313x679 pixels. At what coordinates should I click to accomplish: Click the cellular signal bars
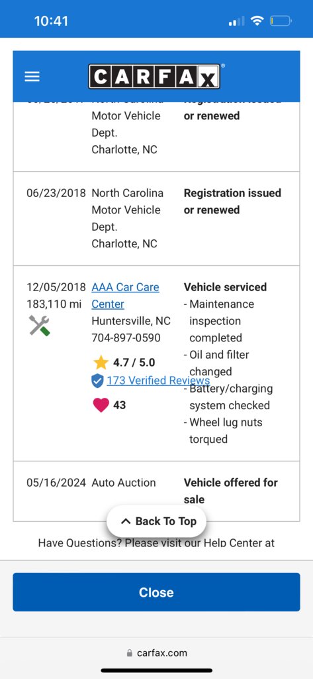point(236,21)
